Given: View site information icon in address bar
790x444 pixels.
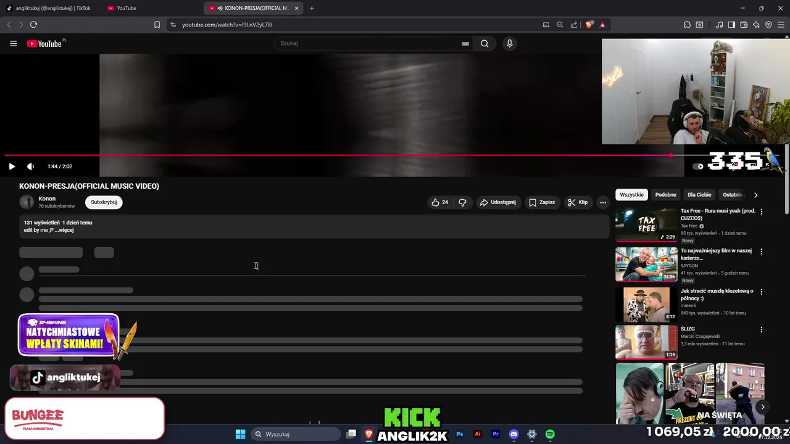Looking at the screenshot, I should point(173,25).
